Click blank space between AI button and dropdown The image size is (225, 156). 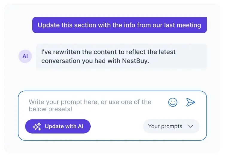(117, 127)
